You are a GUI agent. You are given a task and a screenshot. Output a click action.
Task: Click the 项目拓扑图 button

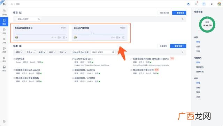click(x=164, y=13)
